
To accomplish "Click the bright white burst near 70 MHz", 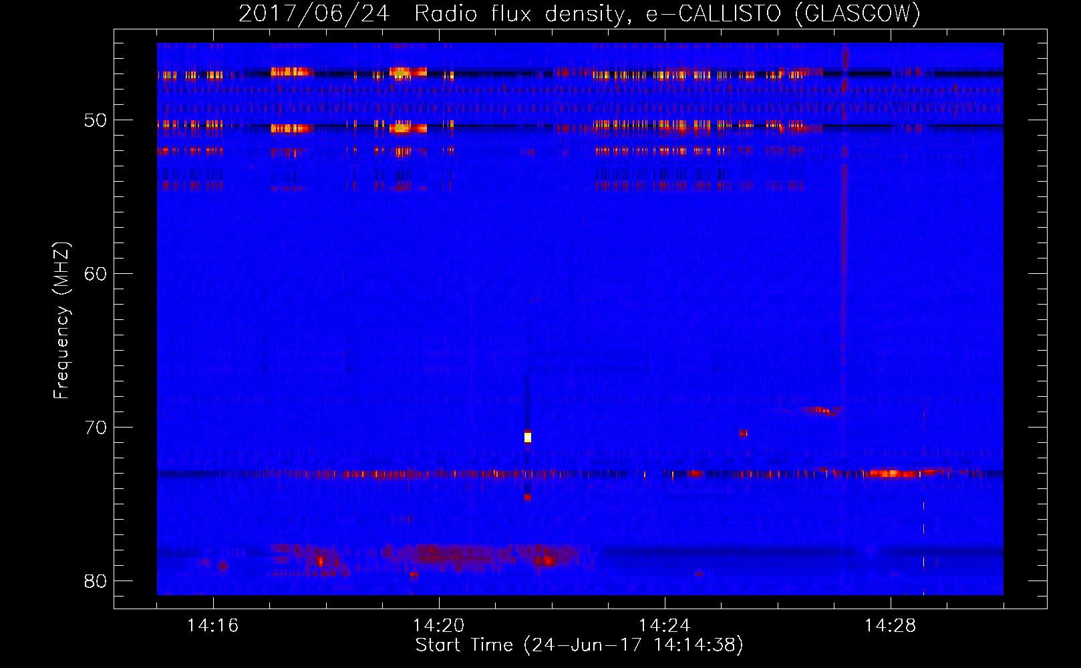I will coord(528,438).
